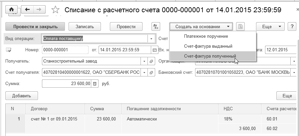Open Получатель record with open icon
299x136 pixels.
coord(151,61)
